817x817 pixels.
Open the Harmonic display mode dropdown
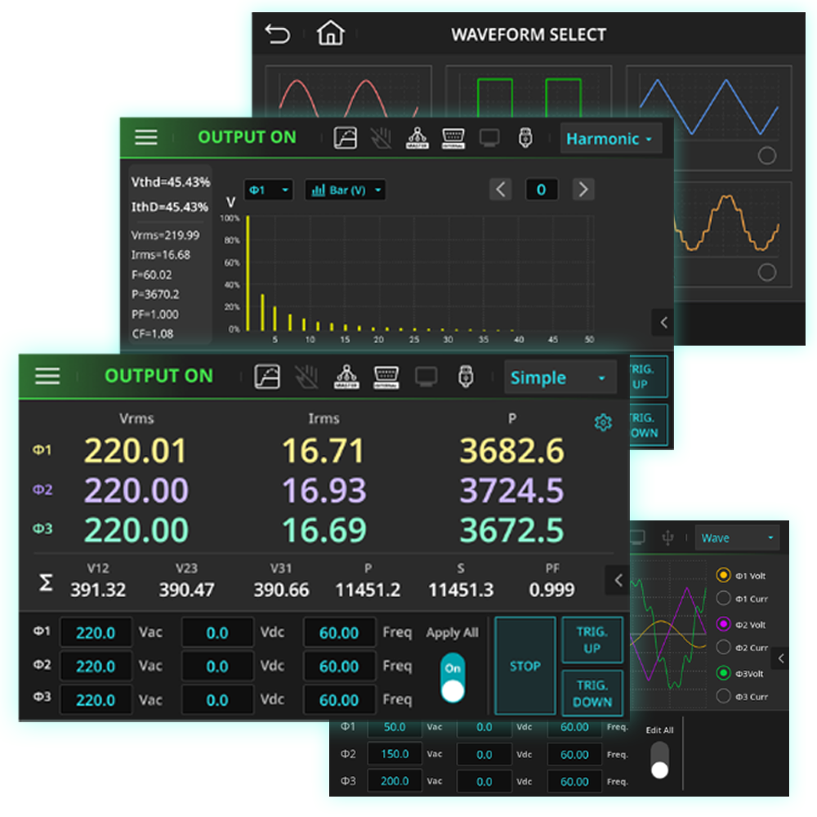point(609,139)
